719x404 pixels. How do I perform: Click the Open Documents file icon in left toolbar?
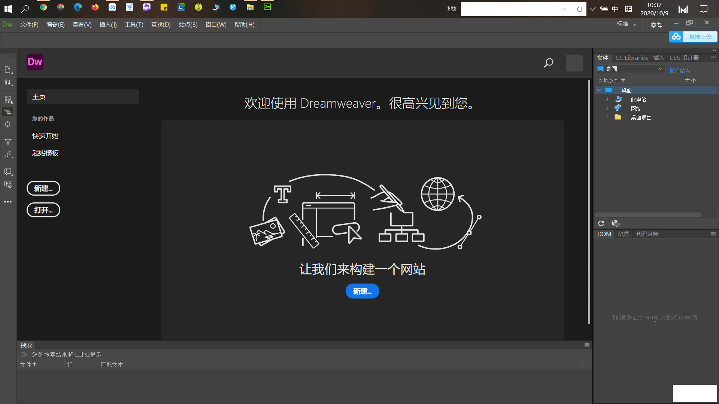pyautogui.click(x=7, y=70)
